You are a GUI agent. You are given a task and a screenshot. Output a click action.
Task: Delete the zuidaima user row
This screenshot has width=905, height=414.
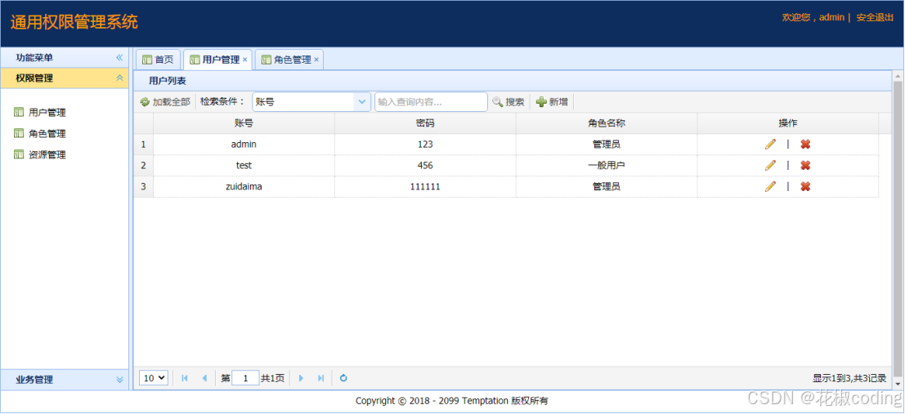click(x=805, y=186)
